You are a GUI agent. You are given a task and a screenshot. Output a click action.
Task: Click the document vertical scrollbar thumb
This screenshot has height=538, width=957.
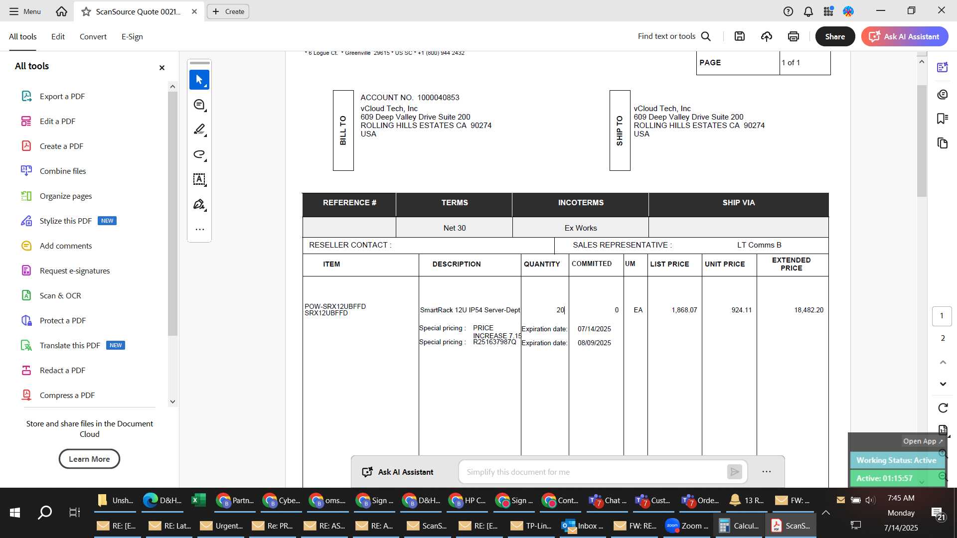click(x=922, y=140)
